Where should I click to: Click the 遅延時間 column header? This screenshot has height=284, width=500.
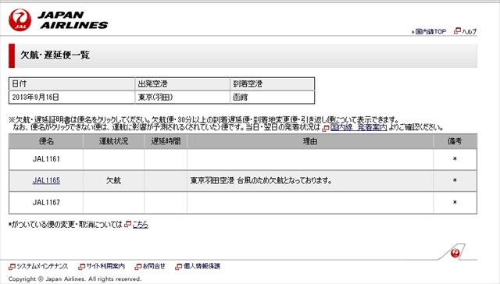pyautogui.click(x=166, y=141)
